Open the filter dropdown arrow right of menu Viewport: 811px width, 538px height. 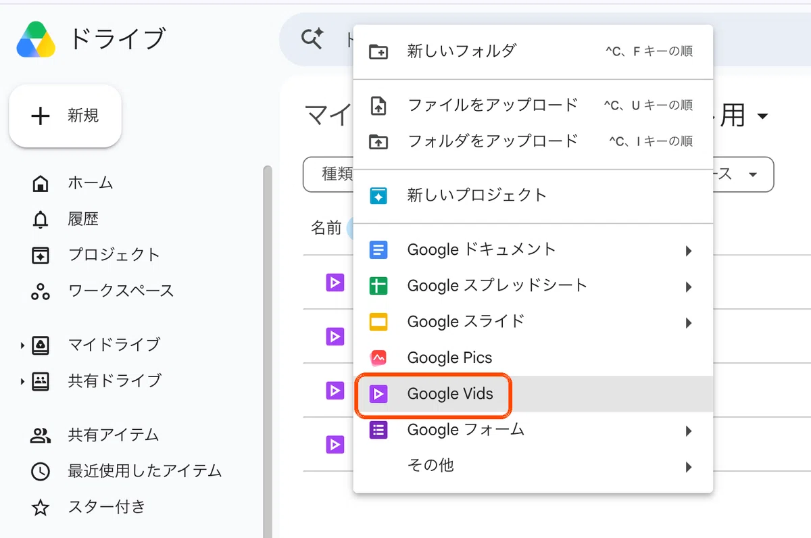(753, 175)
